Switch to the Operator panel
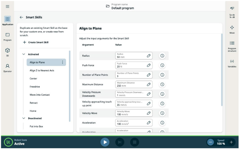This screenshot has height=150, width=240. [7, 68]
